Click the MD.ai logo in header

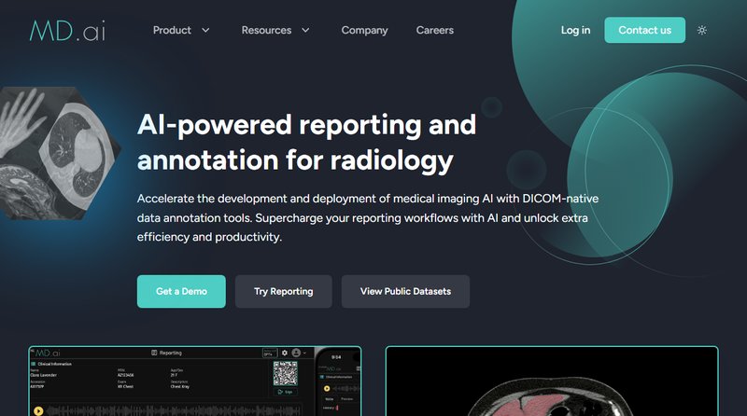pos(66,30)
